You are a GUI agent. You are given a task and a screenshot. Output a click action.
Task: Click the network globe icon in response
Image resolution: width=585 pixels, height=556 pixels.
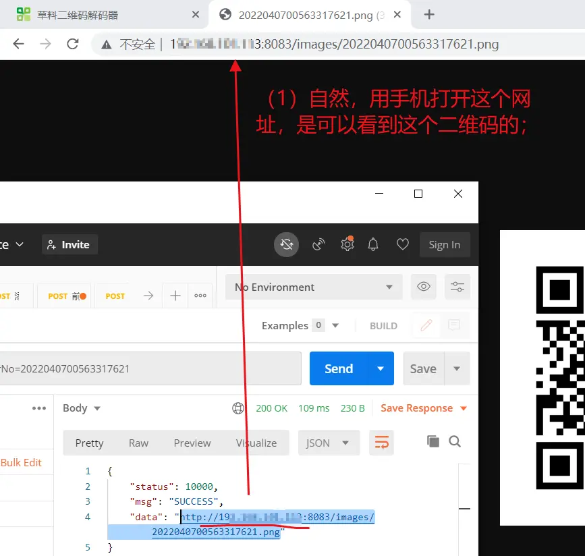(238, 408)
